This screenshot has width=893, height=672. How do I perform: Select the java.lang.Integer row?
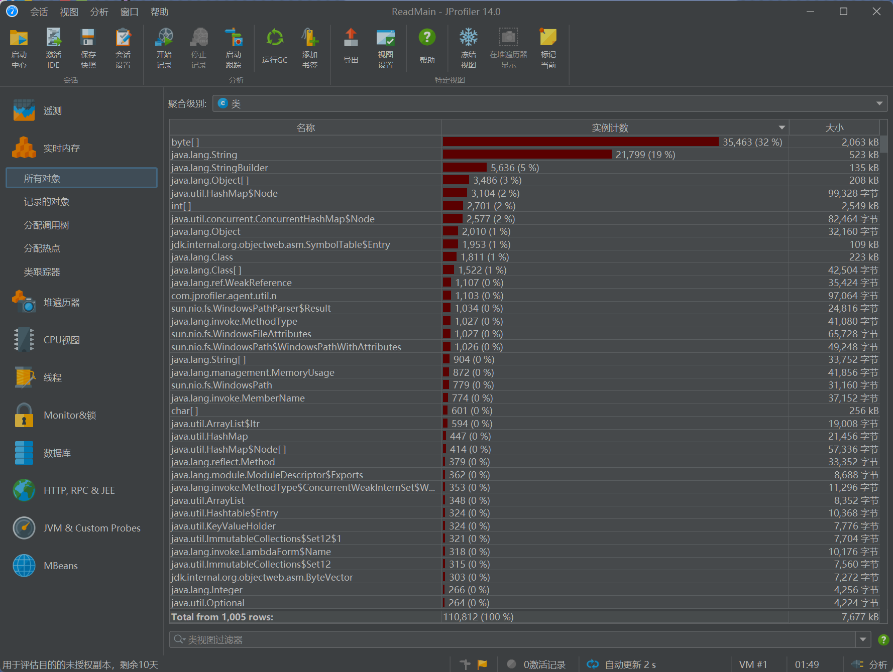click(x=525, y=590)
